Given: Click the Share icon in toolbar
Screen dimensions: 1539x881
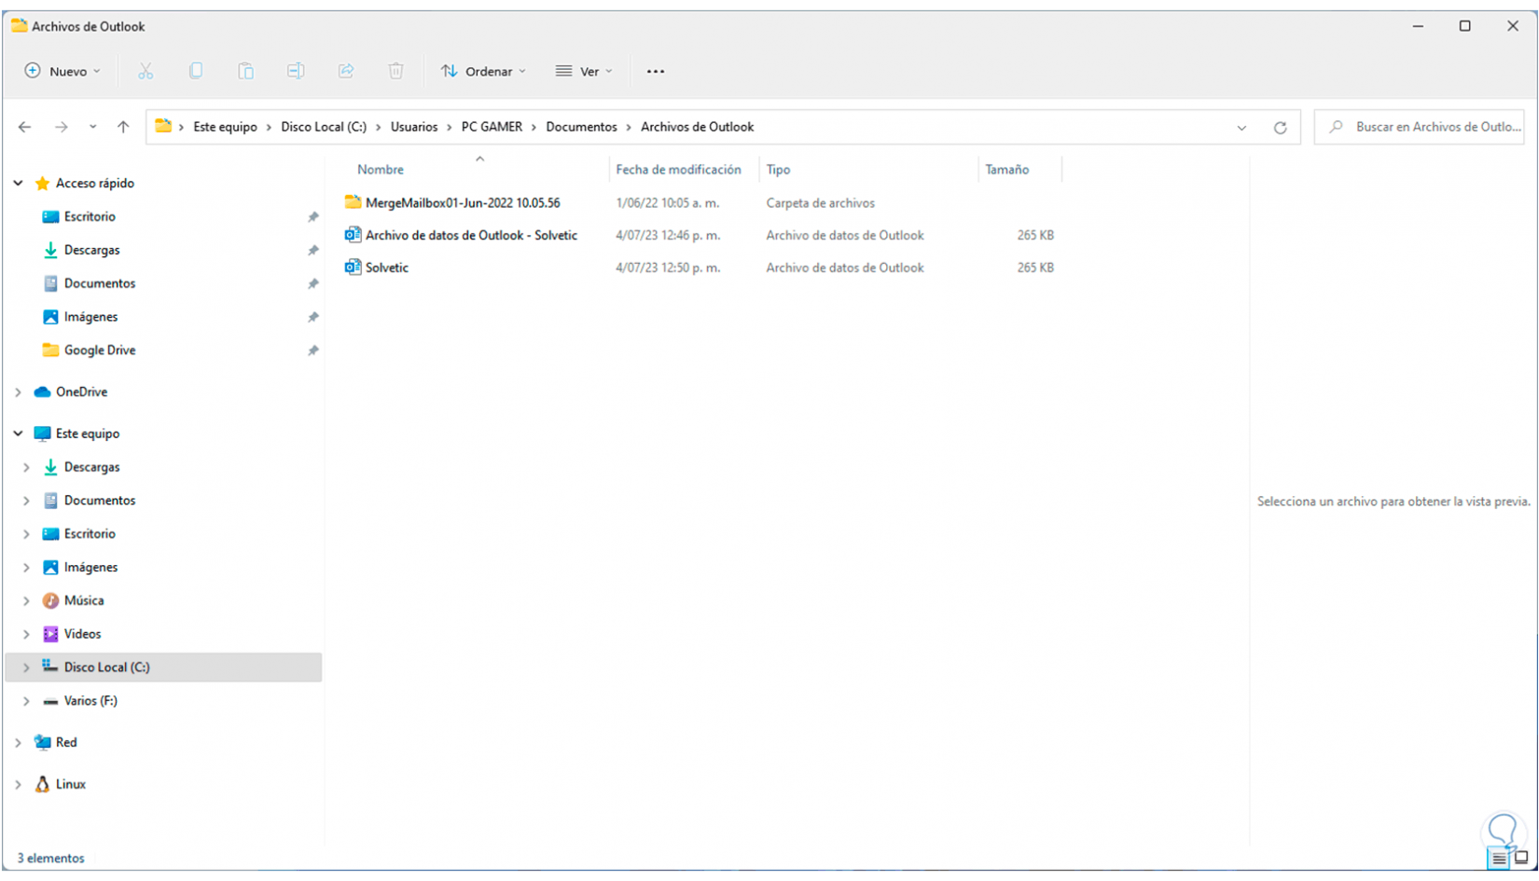Looking at the screenshot, I should (x=346, y=71).
